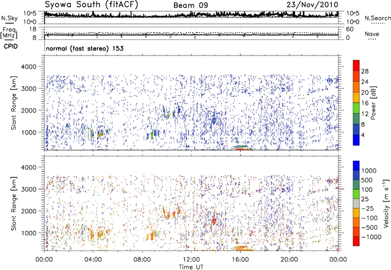Click the '16:00' time tick label

(x=240, y=260)
